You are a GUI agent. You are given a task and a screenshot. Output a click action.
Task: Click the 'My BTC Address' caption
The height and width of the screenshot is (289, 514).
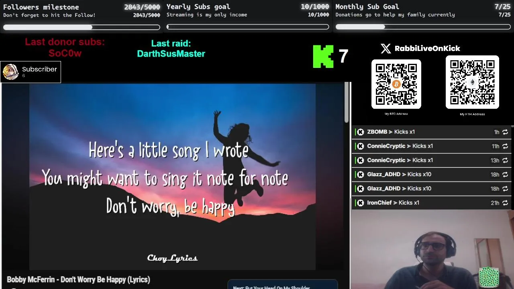tap(396, 114)
